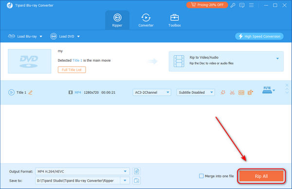Open the Toolbox tab
Screen dimensions: 292x189
pyautogui.click(x=175, y=20)
